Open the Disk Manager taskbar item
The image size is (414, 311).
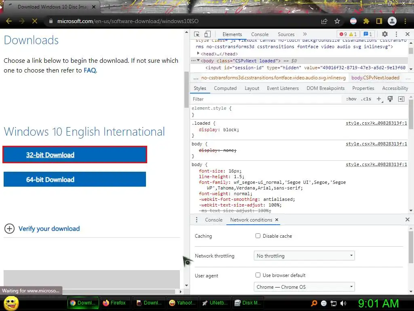tap(248, 303)
